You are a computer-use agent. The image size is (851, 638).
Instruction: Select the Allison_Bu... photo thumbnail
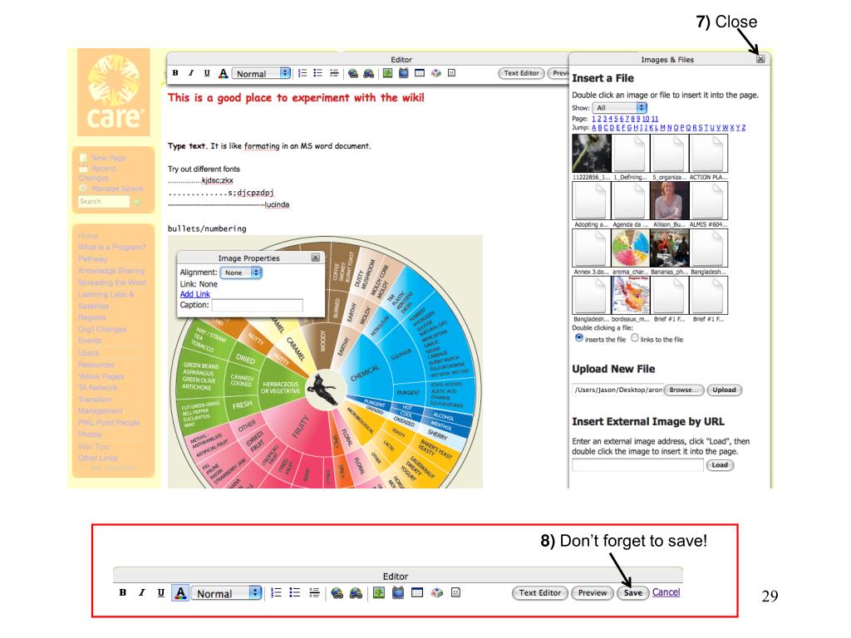[x=670, y=201]
